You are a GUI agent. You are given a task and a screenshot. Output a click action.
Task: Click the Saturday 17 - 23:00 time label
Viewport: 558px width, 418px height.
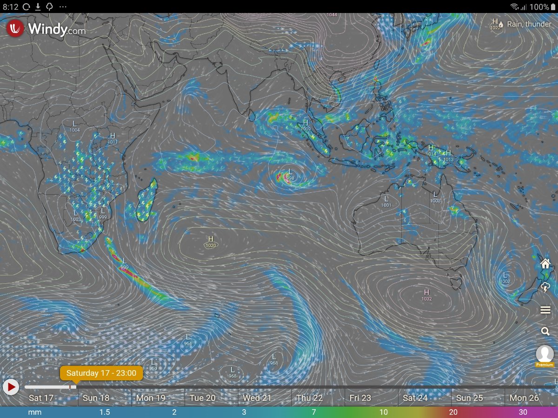point(101,373)
